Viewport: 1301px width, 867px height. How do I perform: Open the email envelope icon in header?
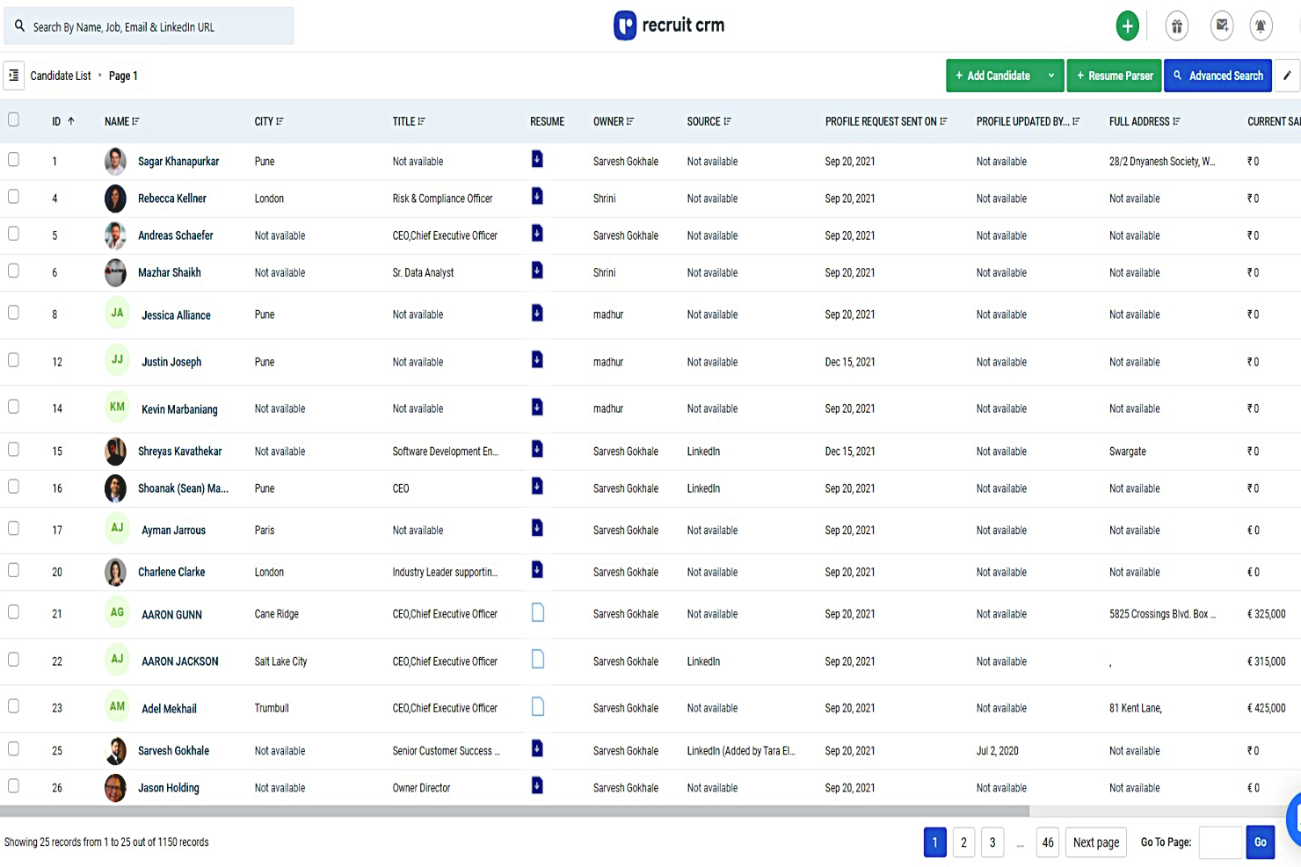click(1222, 26)
